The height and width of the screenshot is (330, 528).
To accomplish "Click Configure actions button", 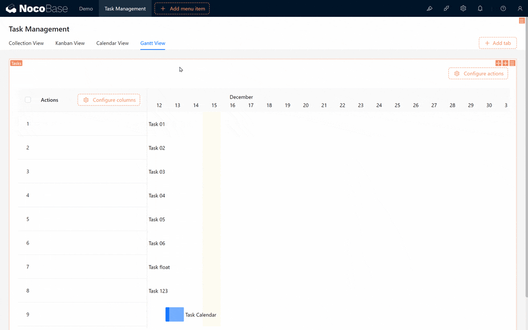I will [478, 73].
